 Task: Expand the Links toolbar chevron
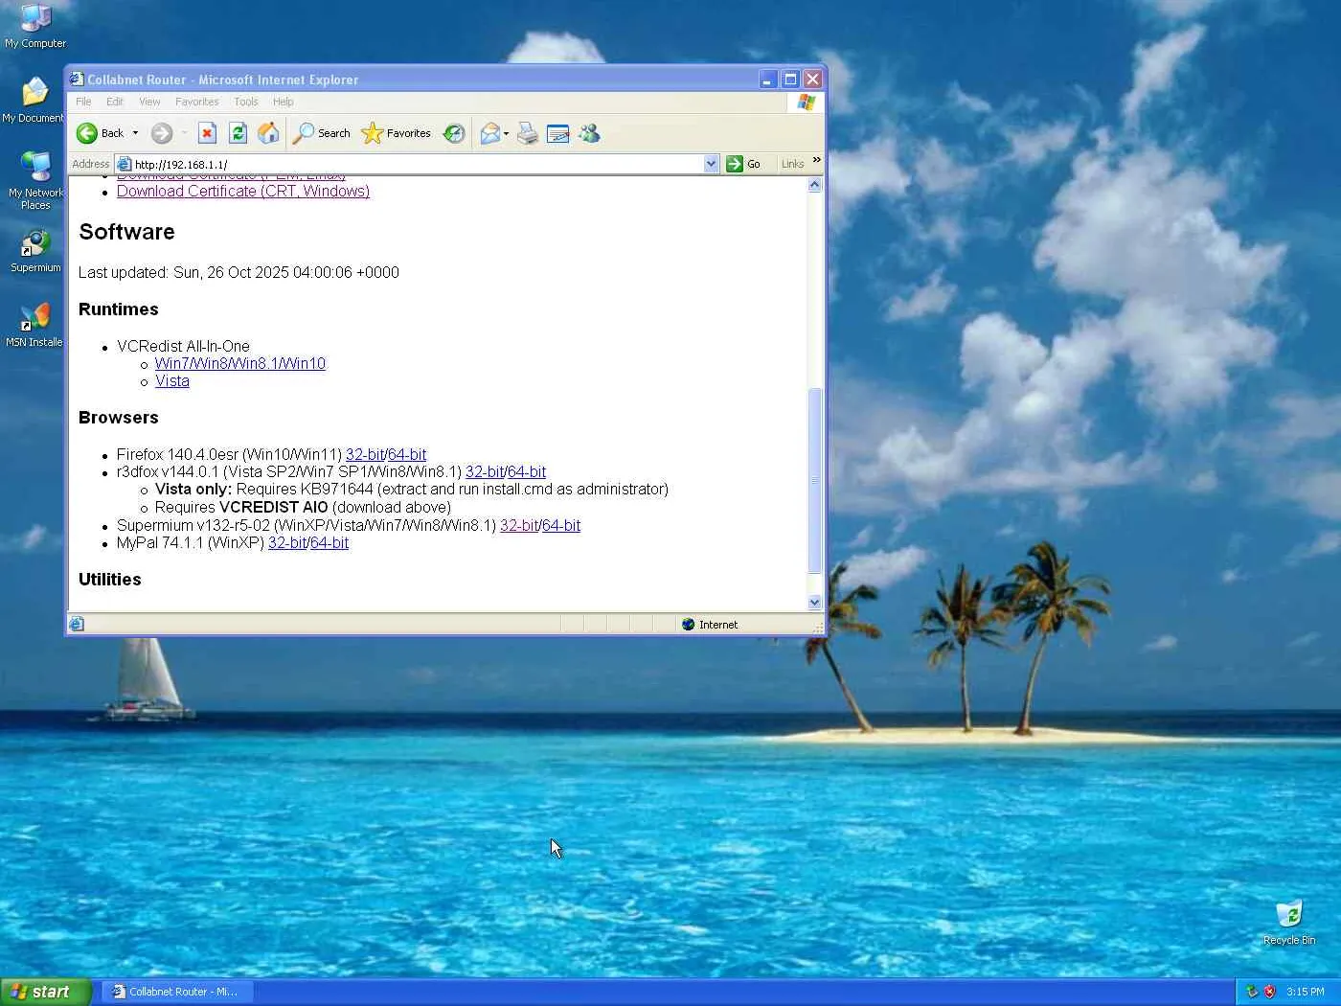tap(816, 160)
